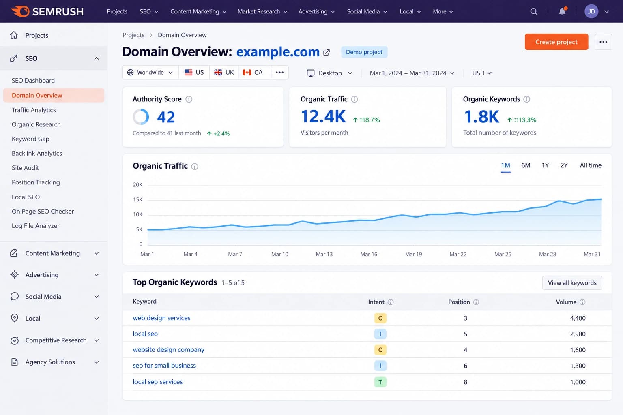Click the Agency Solutions document icon
Screen dimensions: 623x415
pyautogui.click(x=14, y=362)
